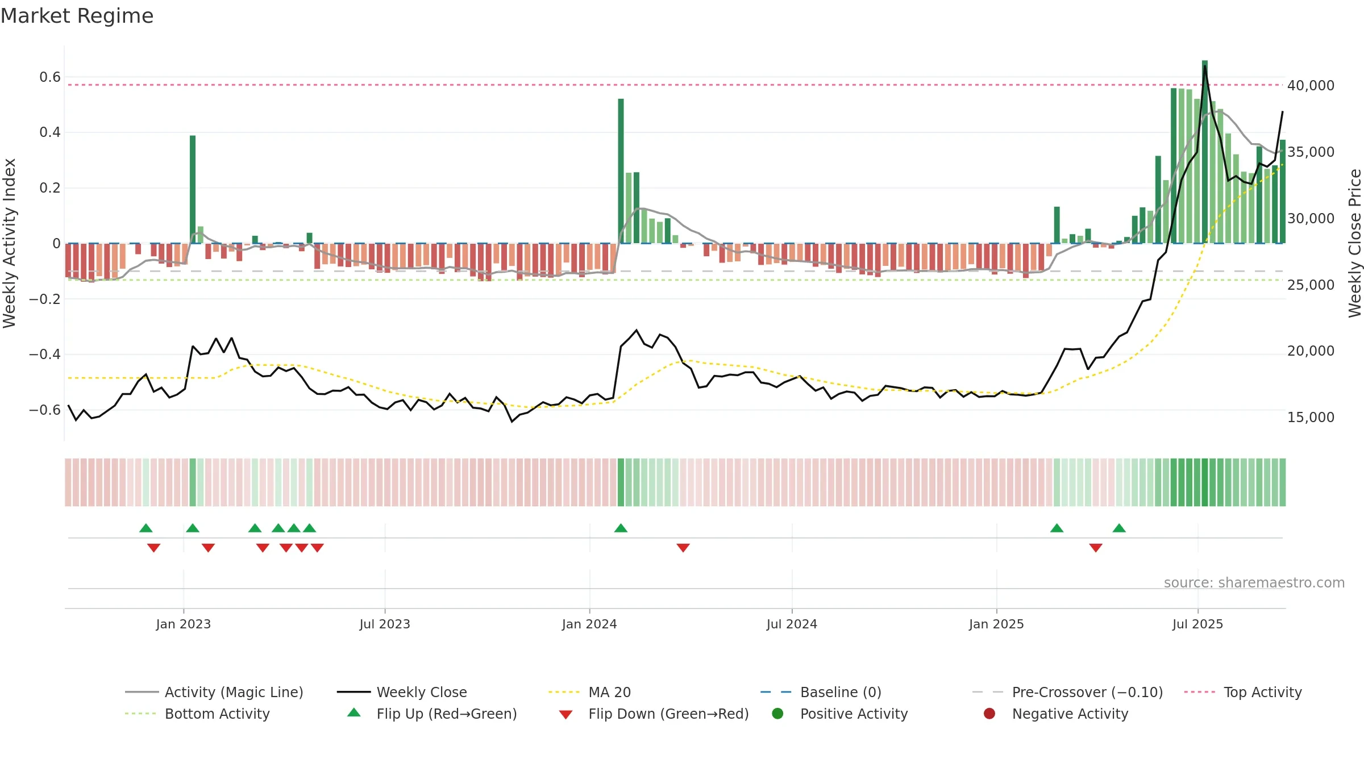Click the red Flip Down marker between Jan and Jul 2024
Viewport: 1364px width, 767px height.
[683, 548]
